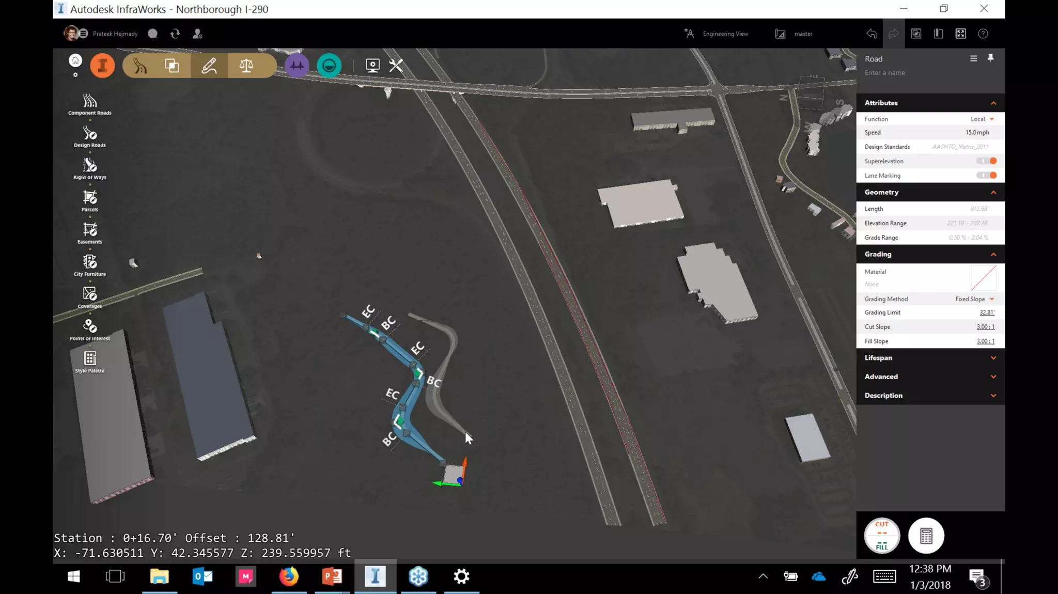Click the redo arrow icon
Image resolution: width=1058 pixels, height=594 pixels.
894,34
